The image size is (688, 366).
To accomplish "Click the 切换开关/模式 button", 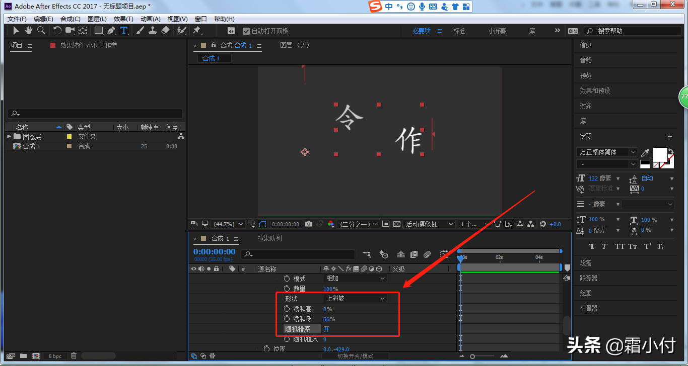I will pyautogui.click(x=355, y=356).
